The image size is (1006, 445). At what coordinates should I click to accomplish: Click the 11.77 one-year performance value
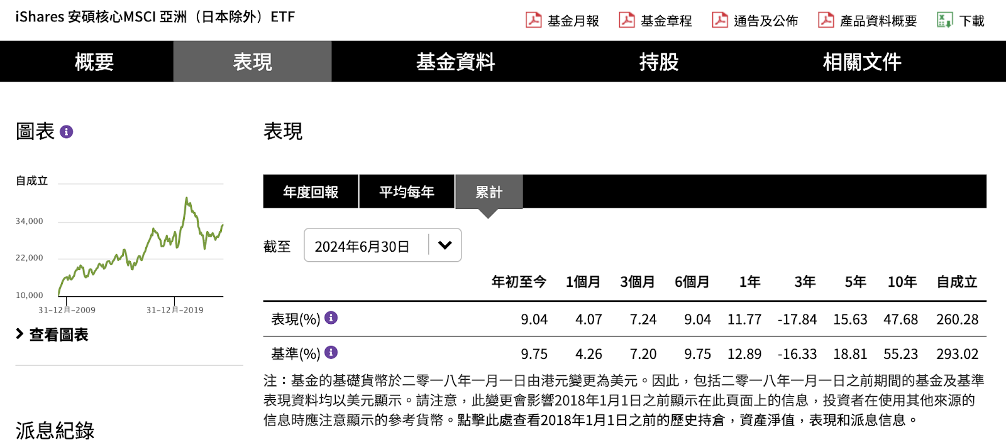744,319
